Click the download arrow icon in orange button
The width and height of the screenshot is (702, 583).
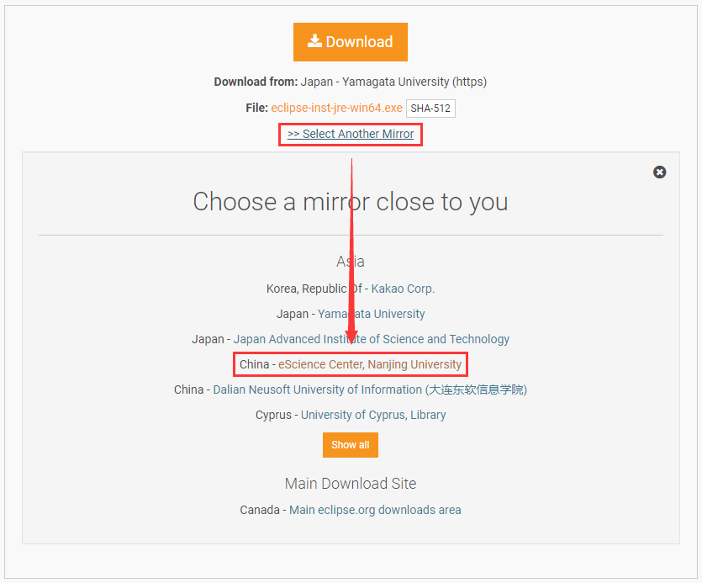(314, 41)
